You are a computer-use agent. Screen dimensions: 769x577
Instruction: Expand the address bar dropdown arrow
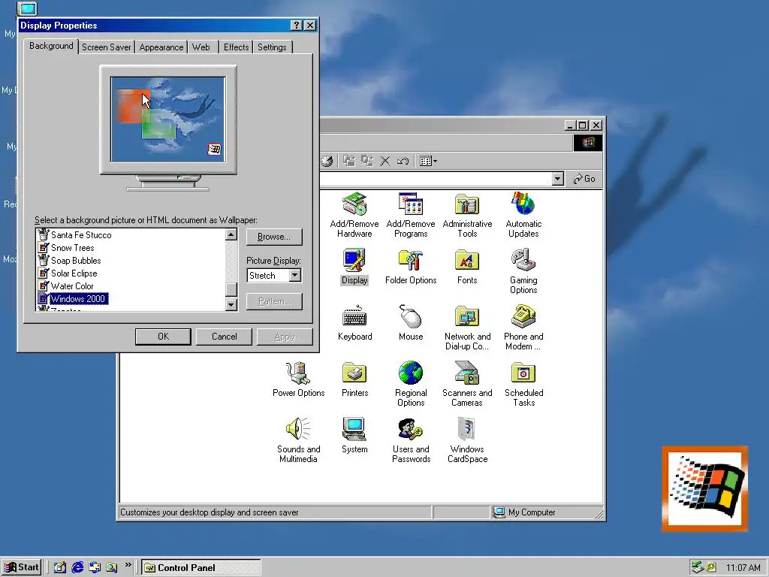click(558, 179)
